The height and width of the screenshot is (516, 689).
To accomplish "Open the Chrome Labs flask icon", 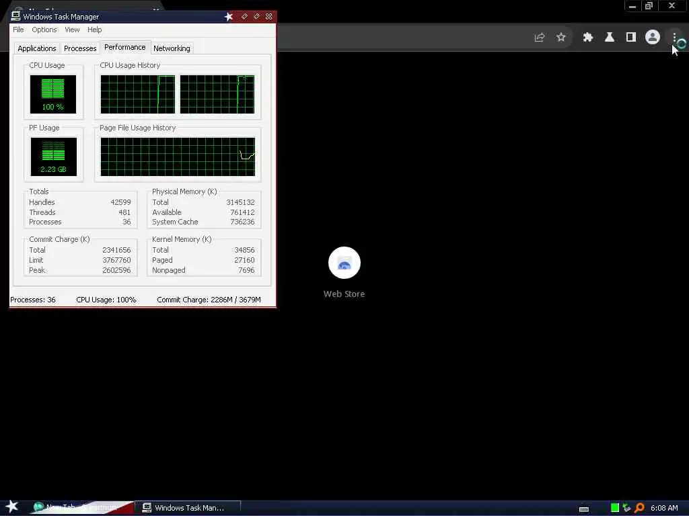I will click(609, 38).
